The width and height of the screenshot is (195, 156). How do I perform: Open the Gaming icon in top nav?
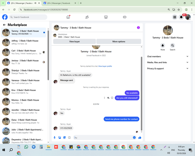point(125,17)
